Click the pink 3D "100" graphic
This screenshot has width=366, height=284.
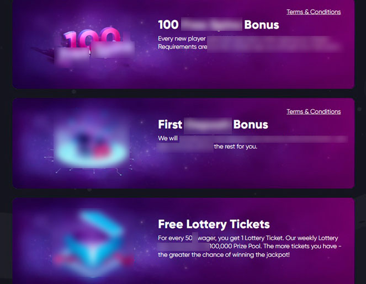[92, 39]
